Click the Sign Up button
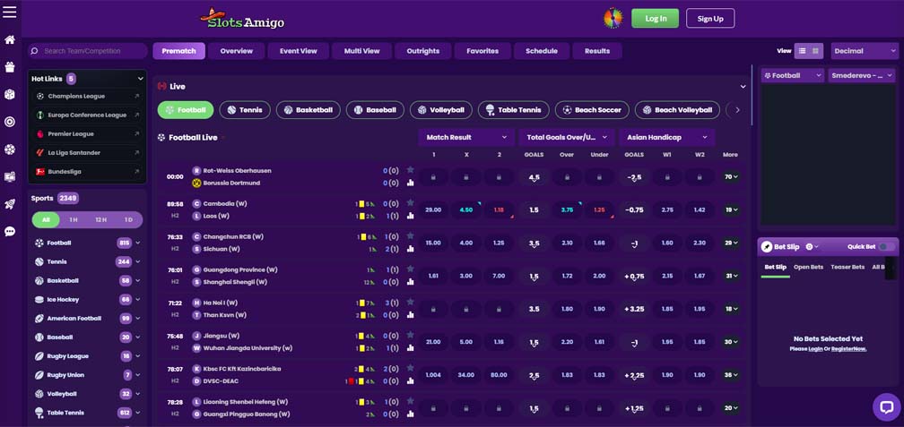This screenshot has width=904, height=427. pos(710,19)
